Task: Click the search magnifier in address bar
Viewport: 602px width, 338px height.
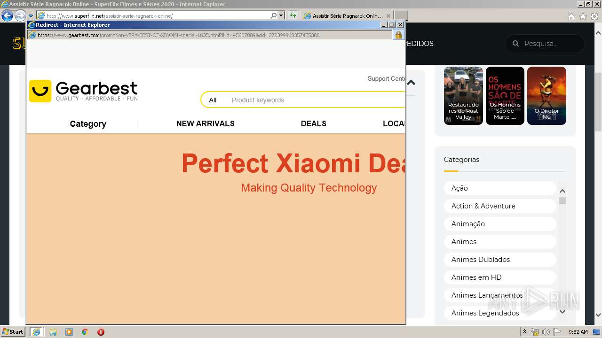Action: click(x=274, y=15)
